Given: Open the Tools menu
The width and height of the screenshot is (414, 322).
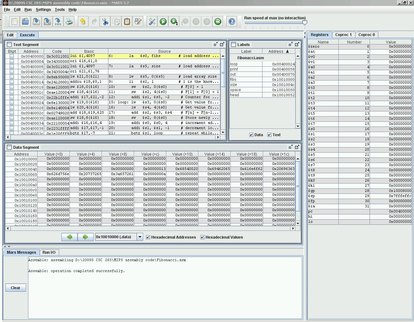Looking at the screenshot, I should pyautogui.click(x=60, y=10).
